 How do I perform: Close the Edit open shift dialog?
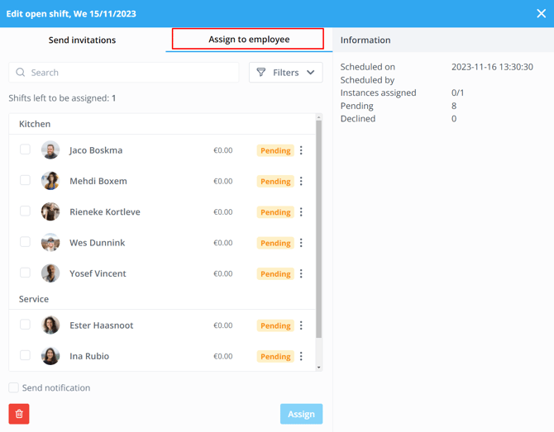(541, 13)
